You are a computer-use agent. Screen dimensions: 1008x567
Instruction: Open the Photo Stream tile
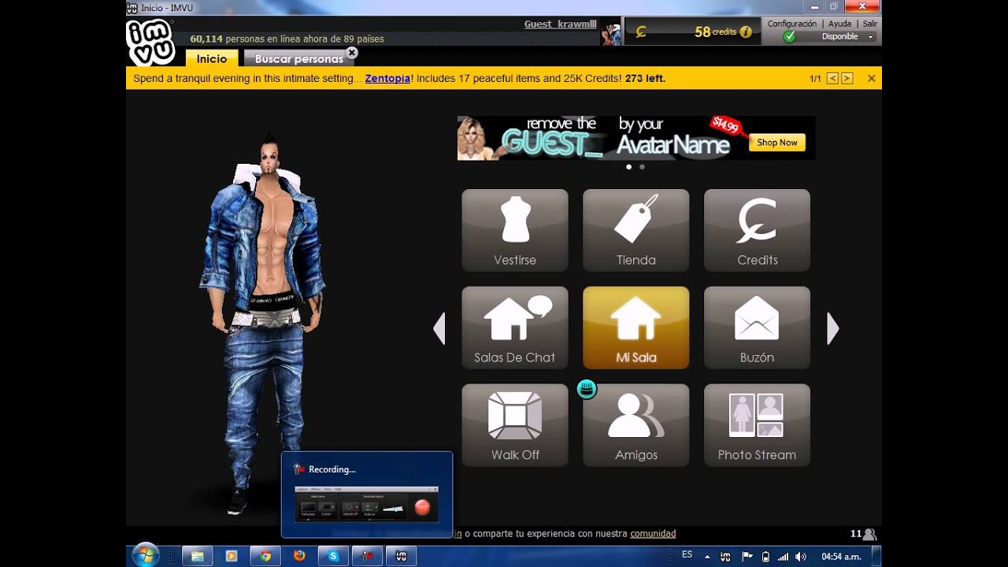[x=757, y=425]
